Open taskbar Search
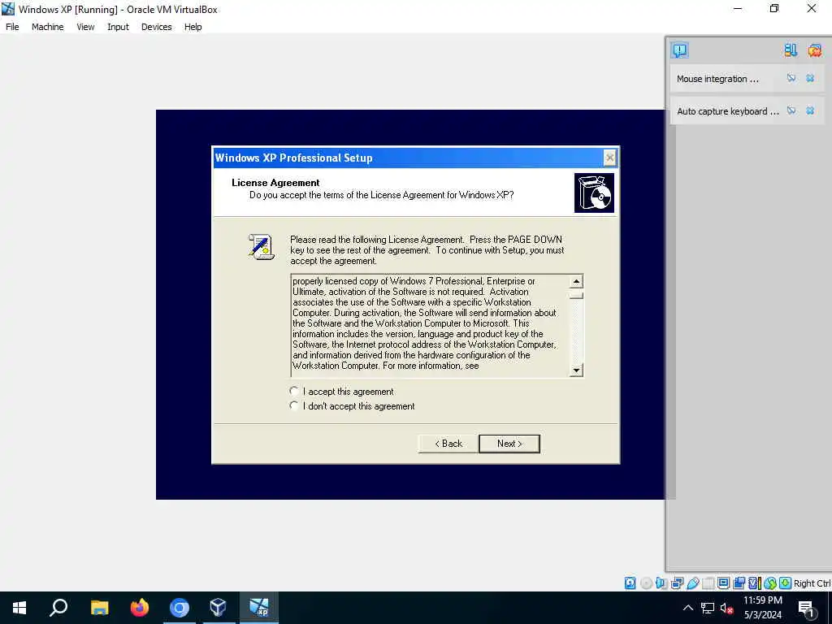832x624 pixels. coord(58,608)
